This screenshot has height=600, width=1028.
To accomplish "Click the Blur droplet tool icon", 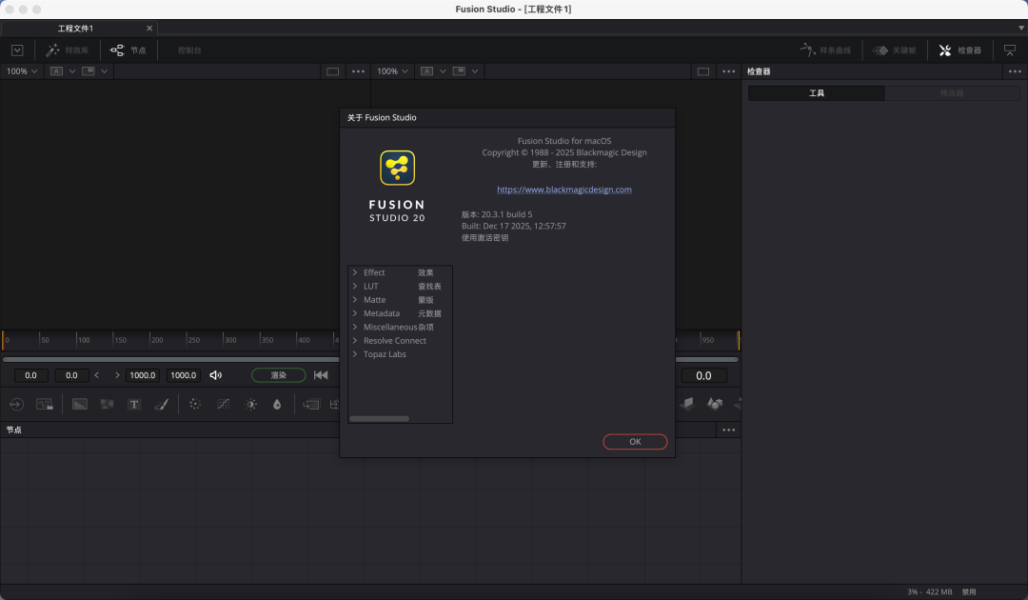I will pyautogui.click(x=277, y=404).
